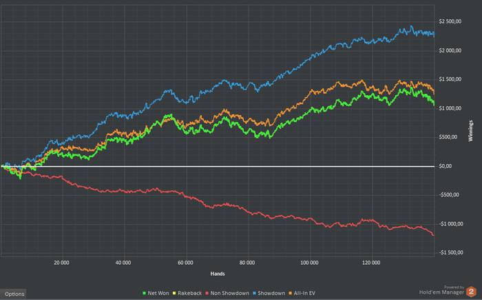Click the blue Showdown color square
The width and height of the screenshot is (482, 300).
(x=255, y=294)
